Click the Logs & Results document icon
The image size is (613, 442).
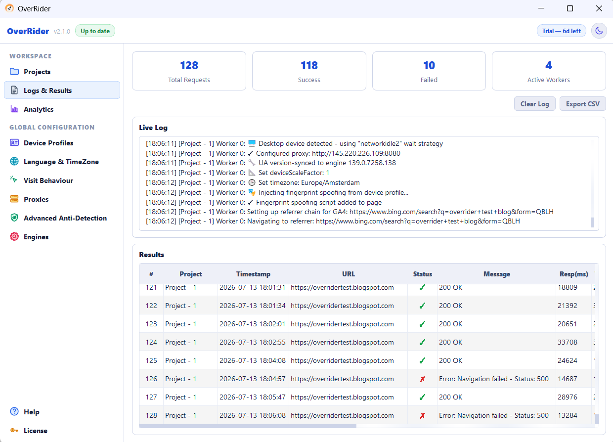14,90
